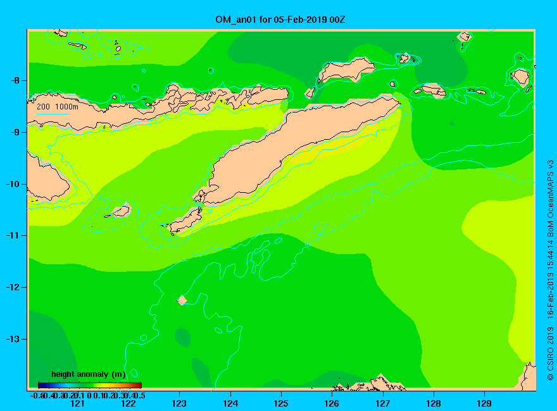Click the map title "OM_an01 for 05-Feb-2019 00Z"

coord(280,20)
